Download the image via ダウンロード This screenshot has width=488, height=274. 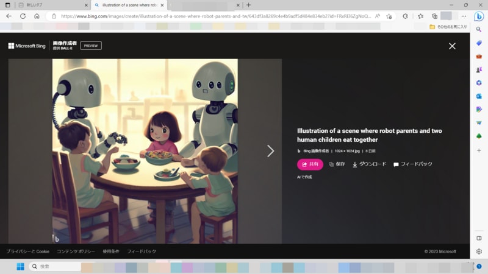pyautogui.click(x=369, y=164)
